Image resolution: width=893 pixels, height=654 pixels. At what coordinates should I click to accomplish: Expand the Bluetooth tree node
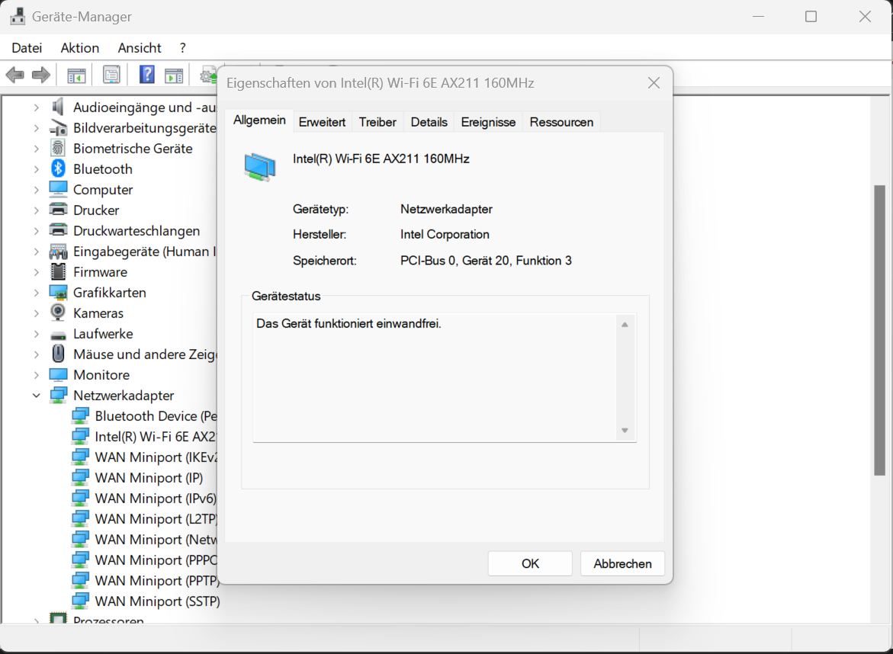[37, 169]
